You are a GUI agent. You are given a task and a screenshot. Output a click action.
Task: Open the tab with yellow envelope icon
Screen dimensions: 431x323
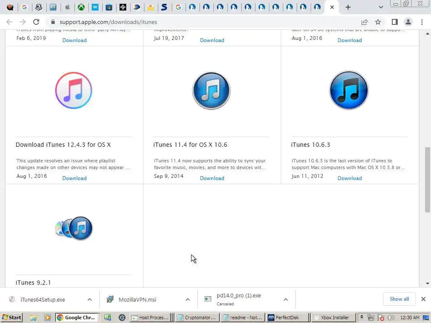pyautogui.click(x=151, y=7)
